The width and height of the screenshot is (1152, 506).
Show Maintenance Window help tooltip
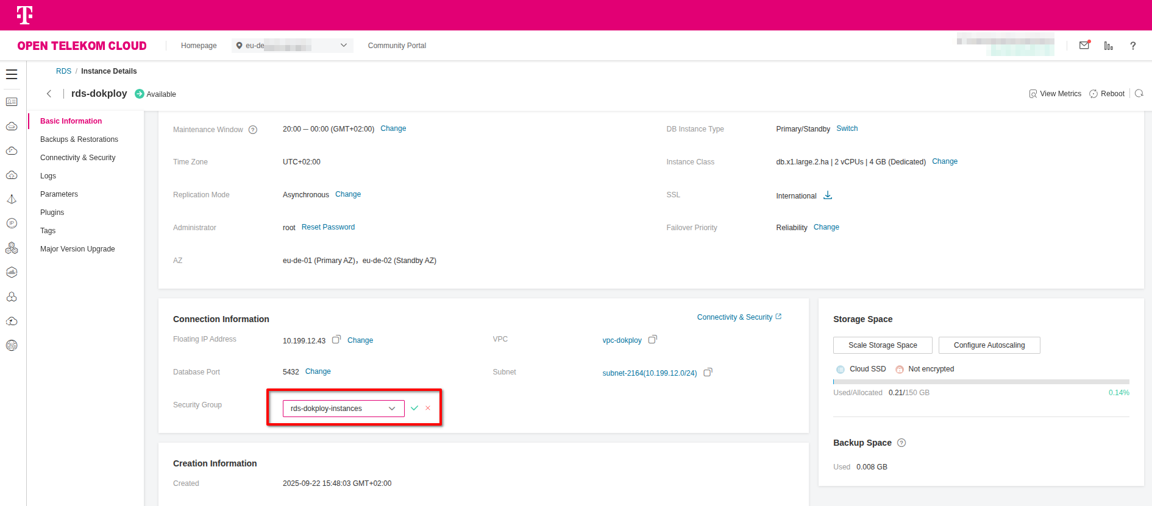(253, 130)
